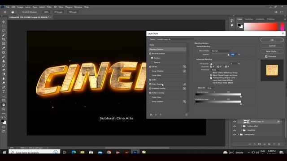The image size is (287, 161).
Task: Click the plus button next to Drop Shadow
Action: [x=184, y=102]
